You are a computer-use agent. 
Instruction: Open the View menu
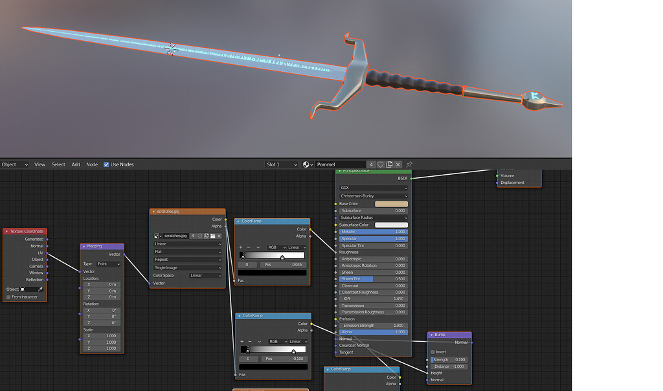pyautogui.click(x=39, y=164)
